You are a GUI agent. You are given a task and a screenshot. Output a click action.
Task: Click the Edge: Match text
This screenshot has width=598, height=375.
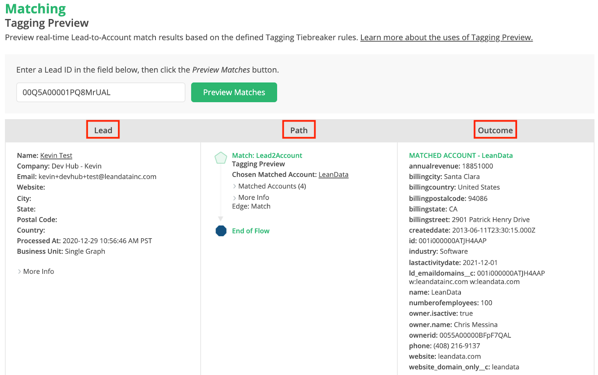251,206
